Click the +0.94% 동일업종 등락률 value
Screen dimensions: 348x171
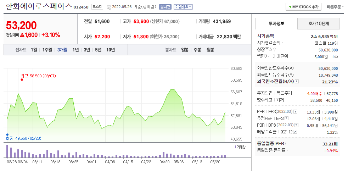click(331, 151)
